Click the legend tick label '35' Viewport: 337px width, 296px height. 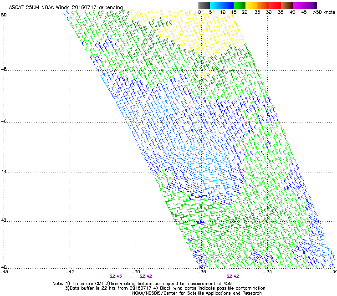tap(281, 12)
